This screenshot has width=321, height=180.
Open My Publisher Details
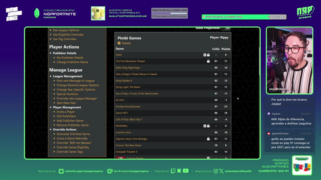pyautogui.click(x=70, y=57)
